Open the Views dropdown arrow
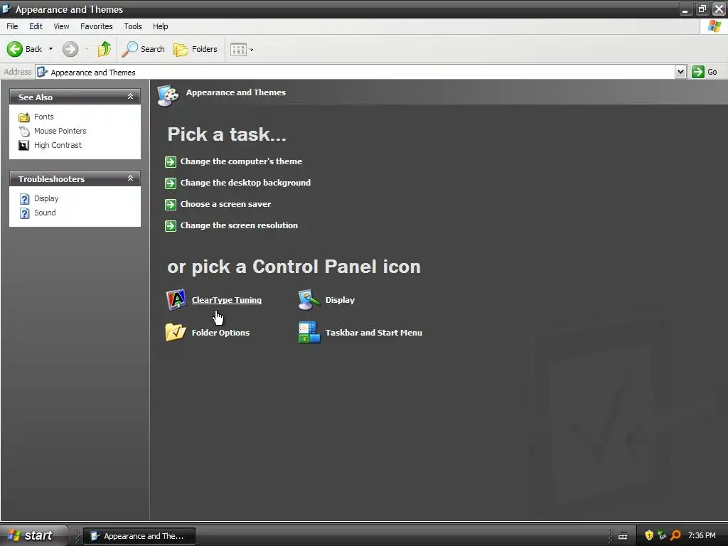This screenshot has width=728, height=546. [252, 50]
